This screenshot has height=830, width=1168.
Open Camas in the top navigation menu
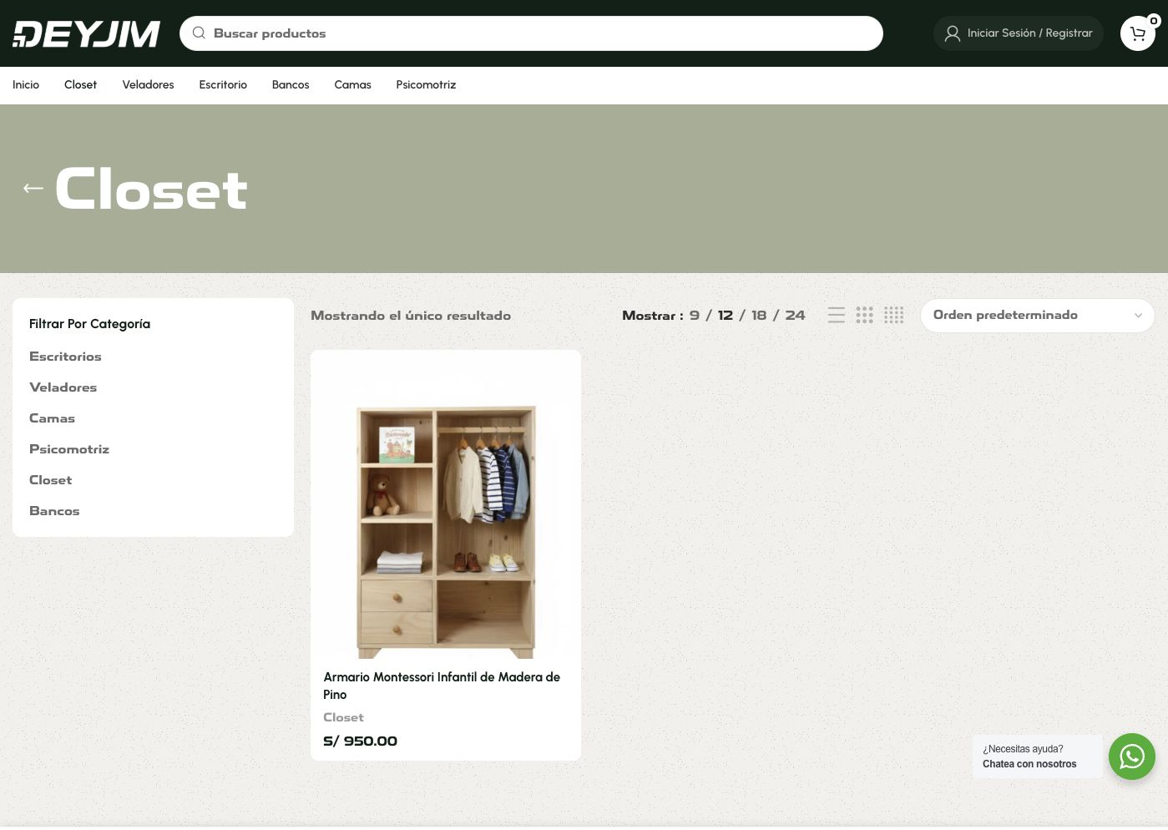[352, 85]
